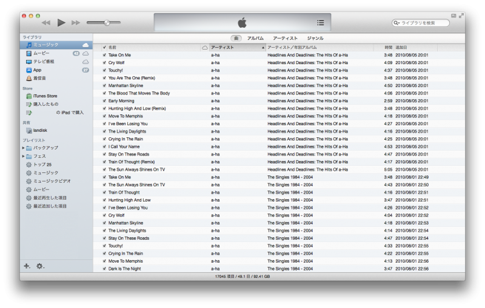Open App in the library sidebar
The width and height of the screenshot is (485, 308).
[x=37, y=70]
